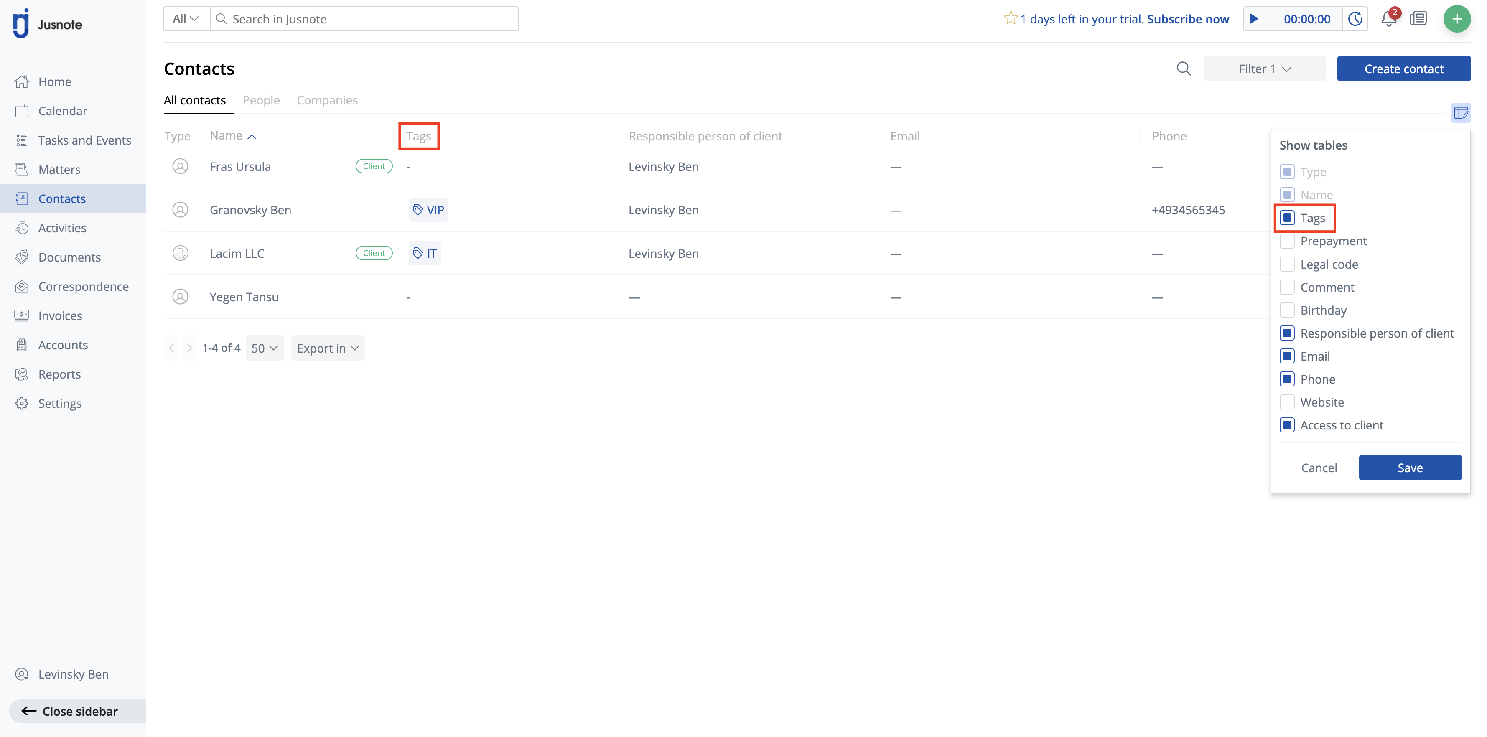
Task: Click the Calendar sidebar icon
Action: (x=22, y=111)
